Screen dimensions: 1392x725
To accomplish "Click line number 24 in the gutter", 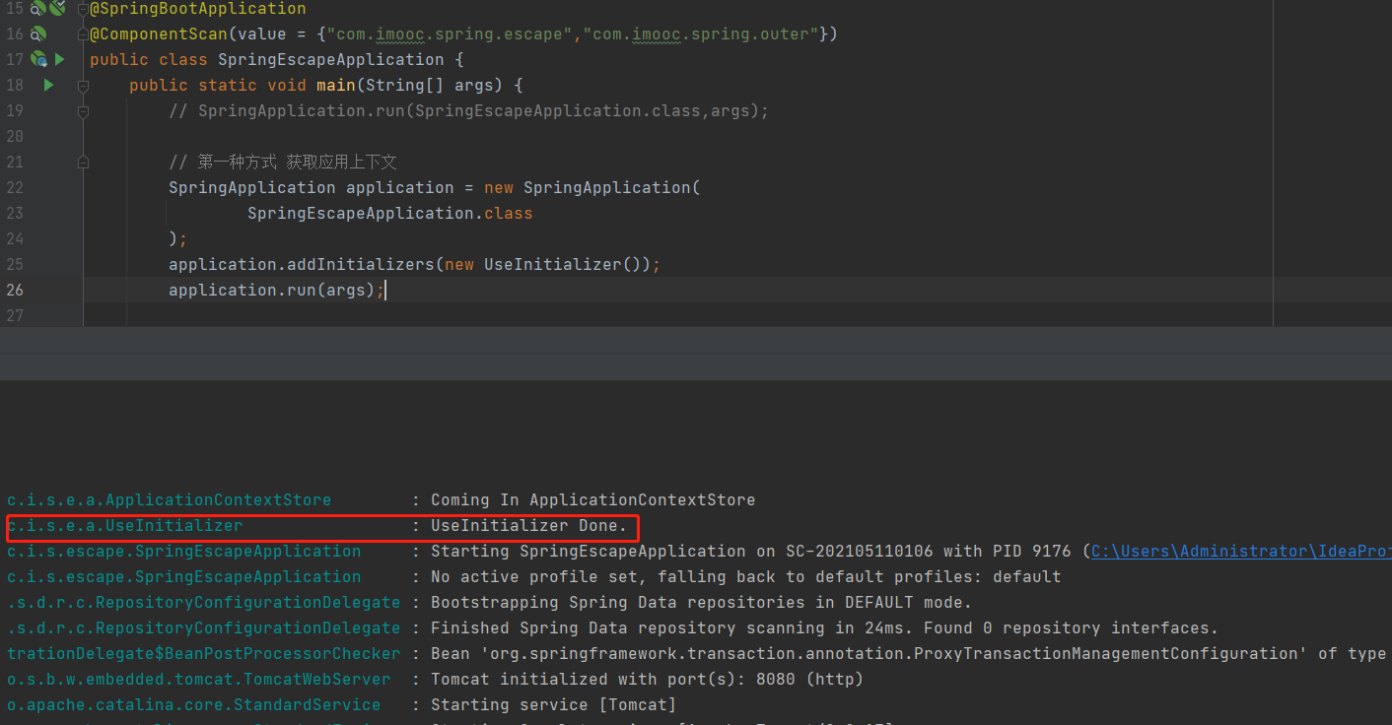I will click(15, 238).
